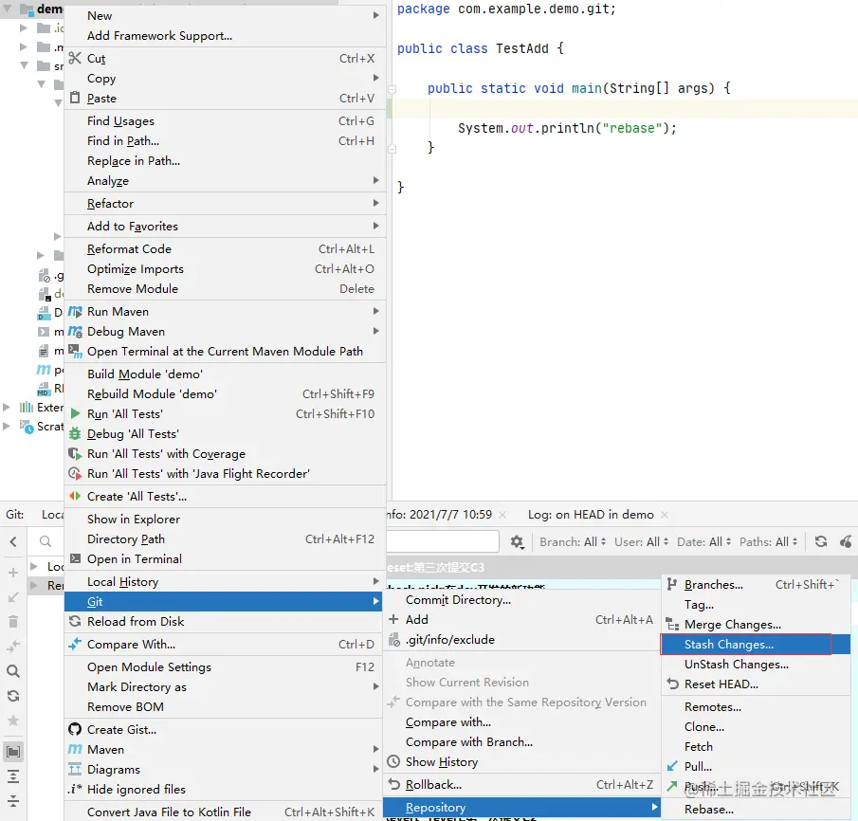Click the Create 'All Tests' configuration icon
Image resolution: width=858 pixels, height=821 pixels.
tap(75, 497)
